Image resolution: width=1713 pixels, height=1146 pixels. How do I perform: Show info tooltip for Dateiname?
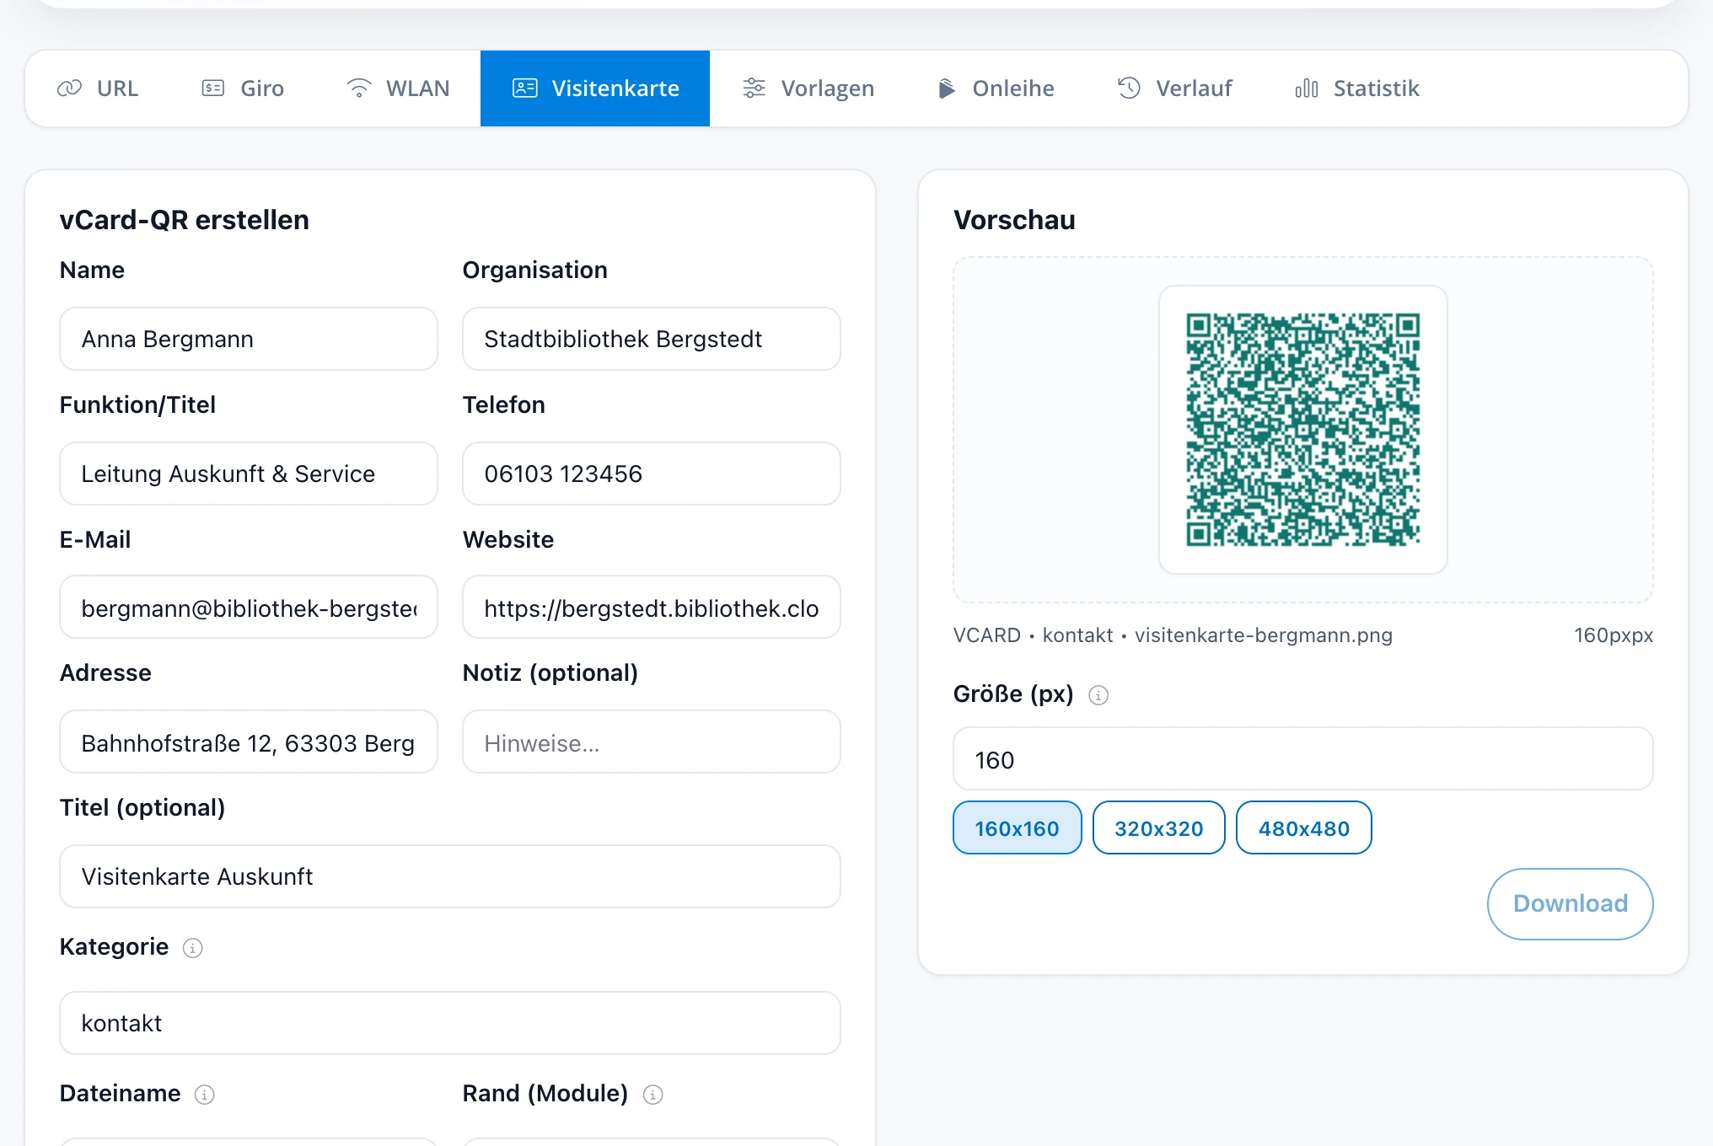pos(205,1095)
